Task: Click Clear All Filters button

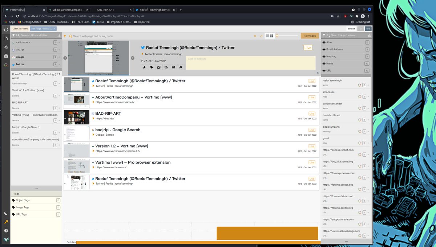Action: point(20,29)
